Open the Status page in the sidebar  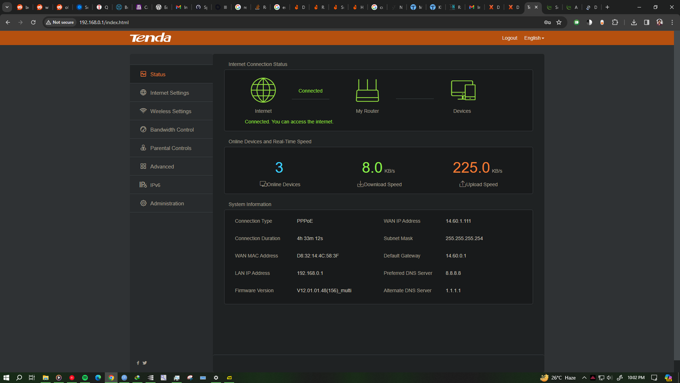[171, 74]
